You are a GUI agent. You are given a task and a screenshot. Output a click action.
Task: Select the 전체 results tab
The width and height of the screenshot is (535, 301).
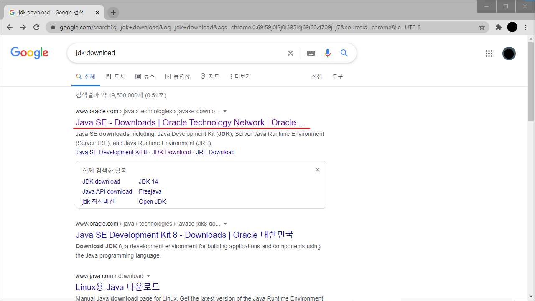pyautogui.click(x=86, y=77)
